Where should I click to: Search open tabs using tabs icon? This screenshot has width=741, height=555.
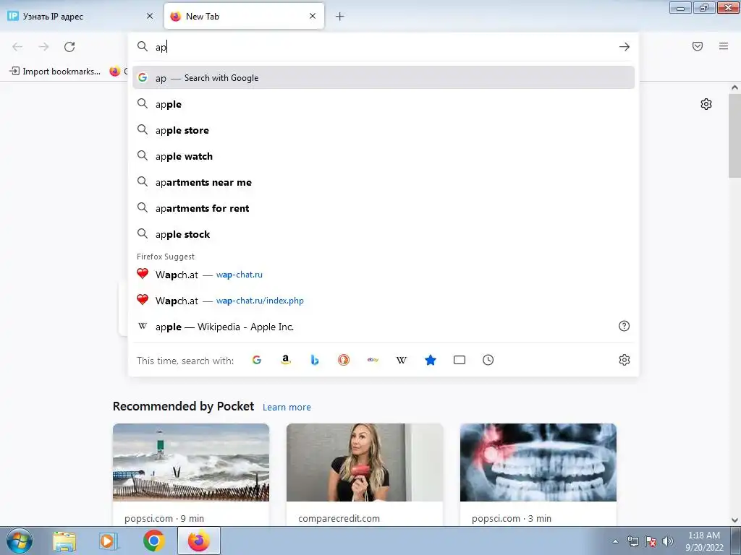coord(460,360)
